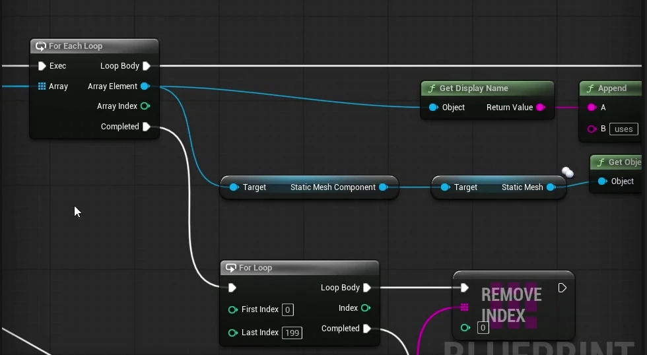This screenshot has width=647, height=355.
Task: Click Get Display Name Return Value pin
Action: (541, 107)
